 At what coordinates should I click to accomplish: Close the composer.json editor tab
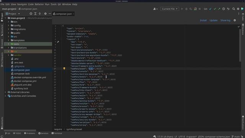pyautogui.click(x=73, y=14)
